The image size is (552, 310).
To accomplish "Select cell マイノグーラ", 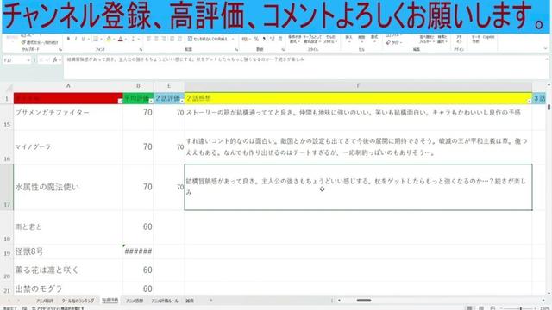I will coord(68,147).
